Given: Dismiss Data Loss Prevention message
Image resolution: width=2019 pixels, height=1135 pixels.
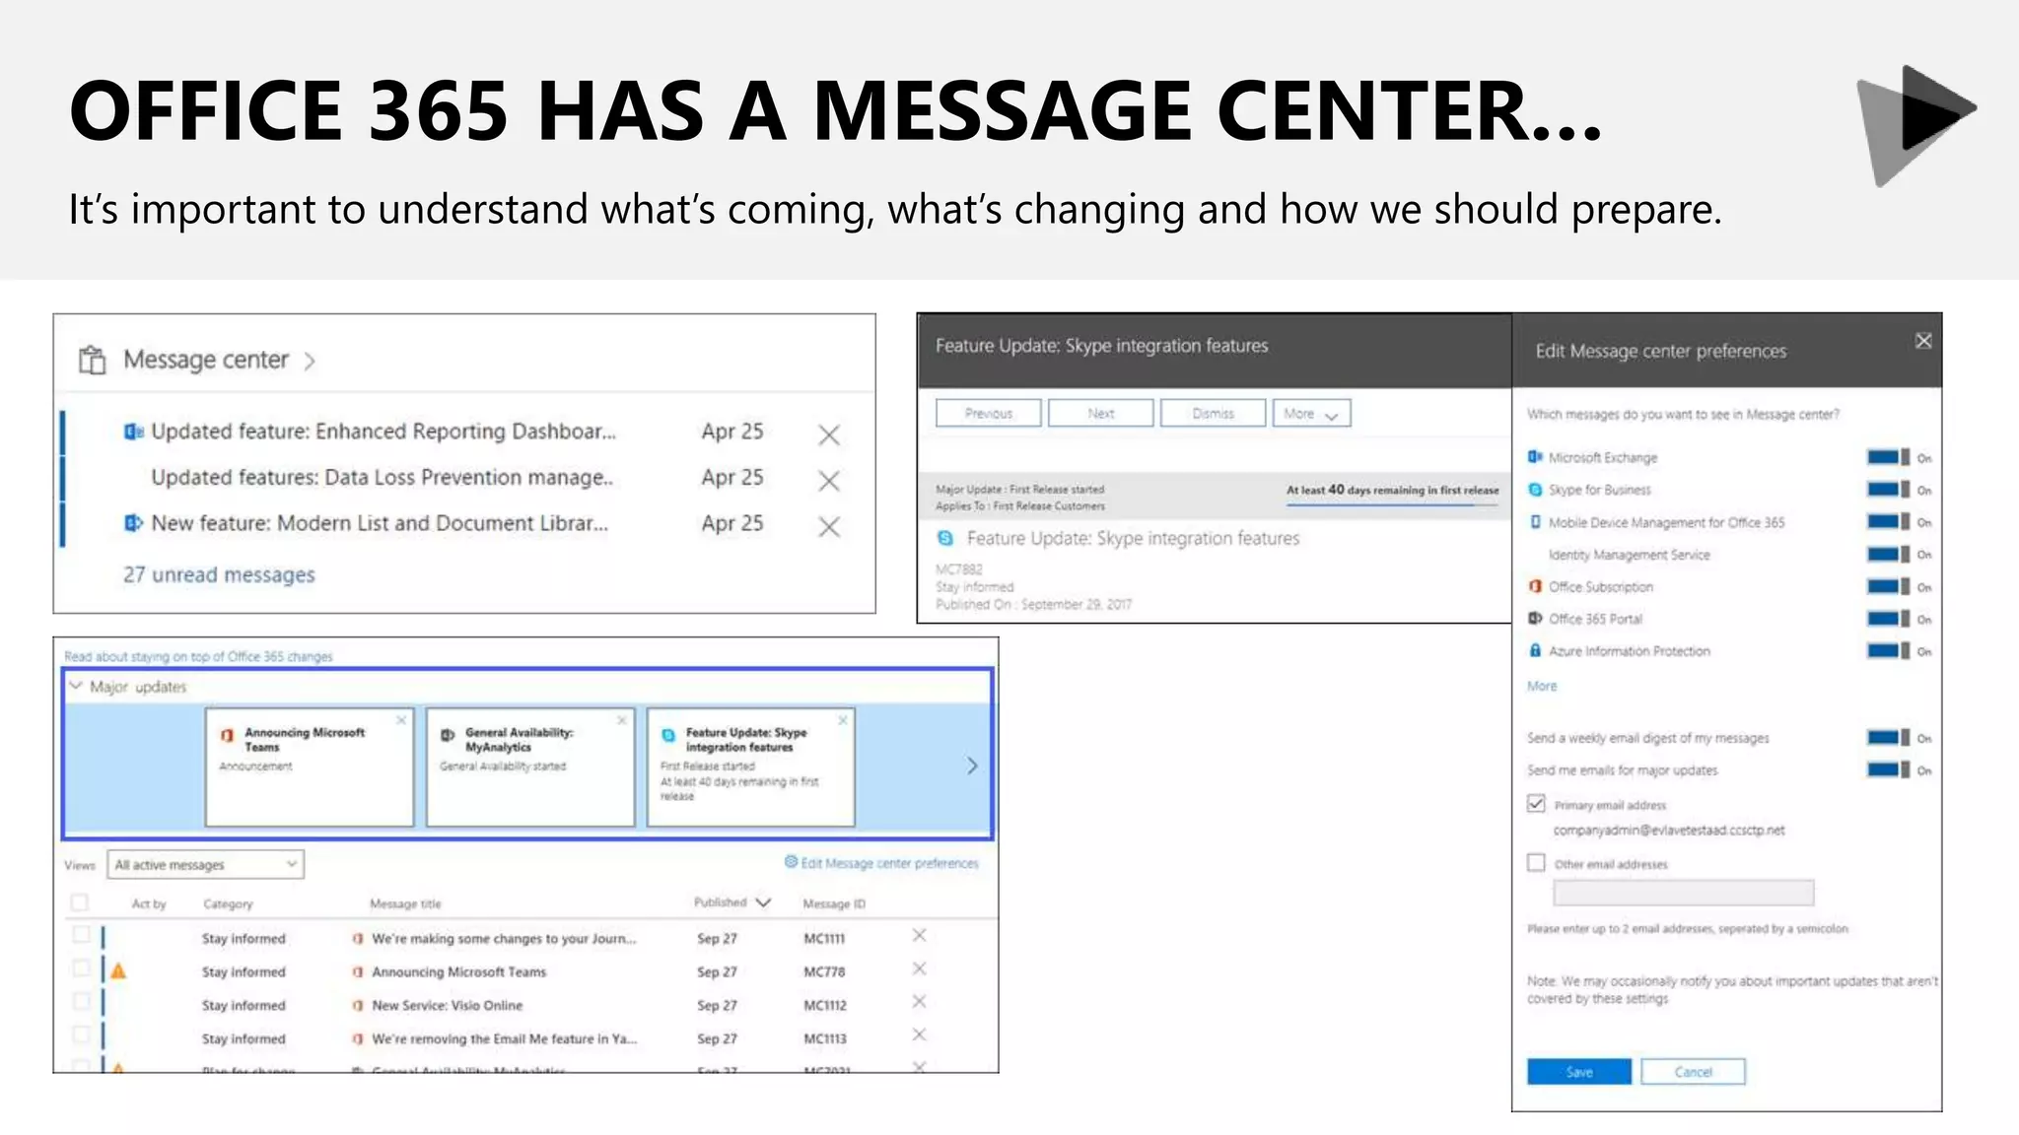Looking at the screenshot, I should tap(829, 481).
